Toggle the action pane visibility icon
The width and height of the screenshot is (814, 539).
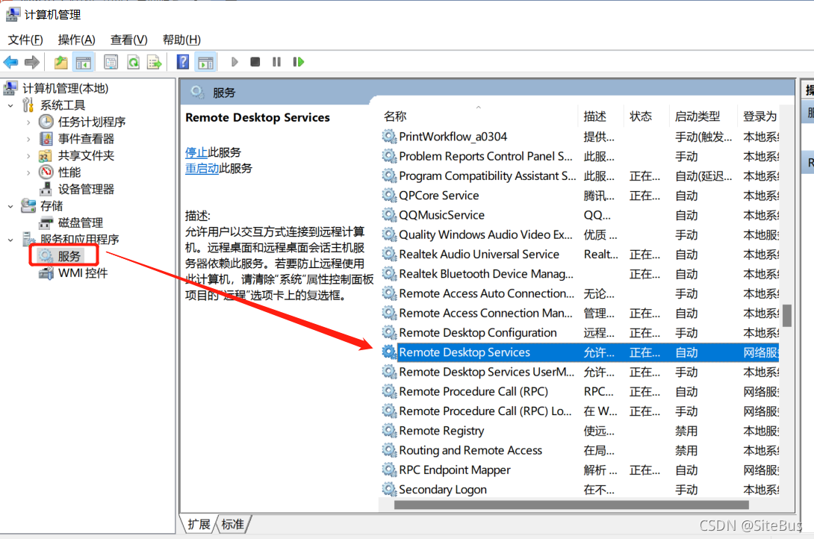[206, 62]
